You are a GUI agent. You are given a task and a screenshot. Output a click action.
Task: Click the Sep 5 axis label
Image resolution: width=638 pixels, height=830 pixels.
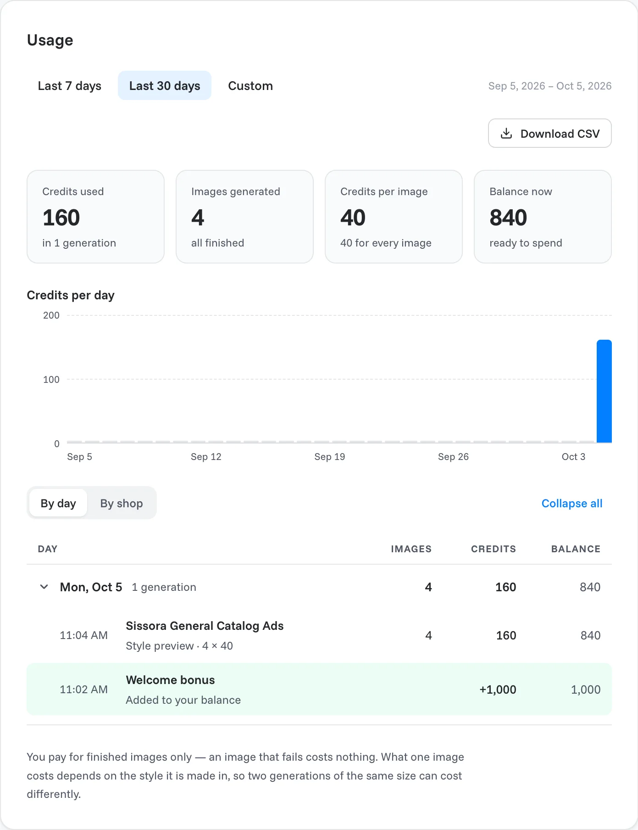[79, 457]
